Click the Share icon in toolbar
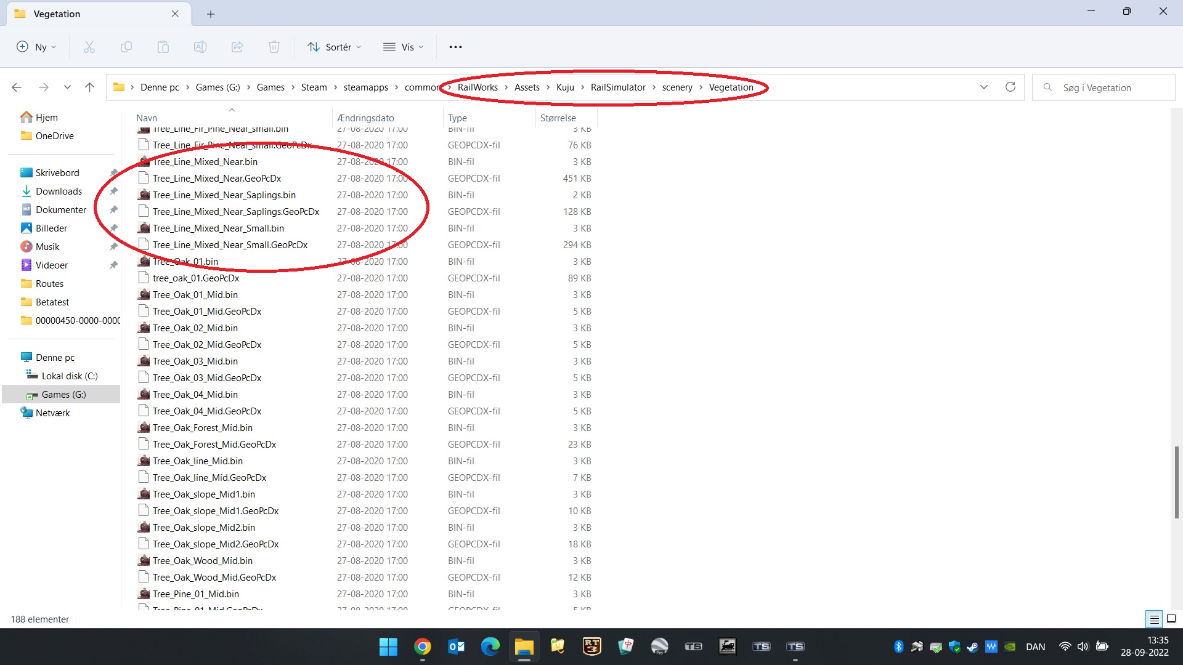Screen dimensions: 1183x665 [x=237, y=47]
